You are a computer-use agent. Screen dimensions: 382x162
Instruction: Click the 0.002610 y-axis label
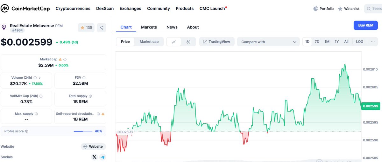click(370, 69)
